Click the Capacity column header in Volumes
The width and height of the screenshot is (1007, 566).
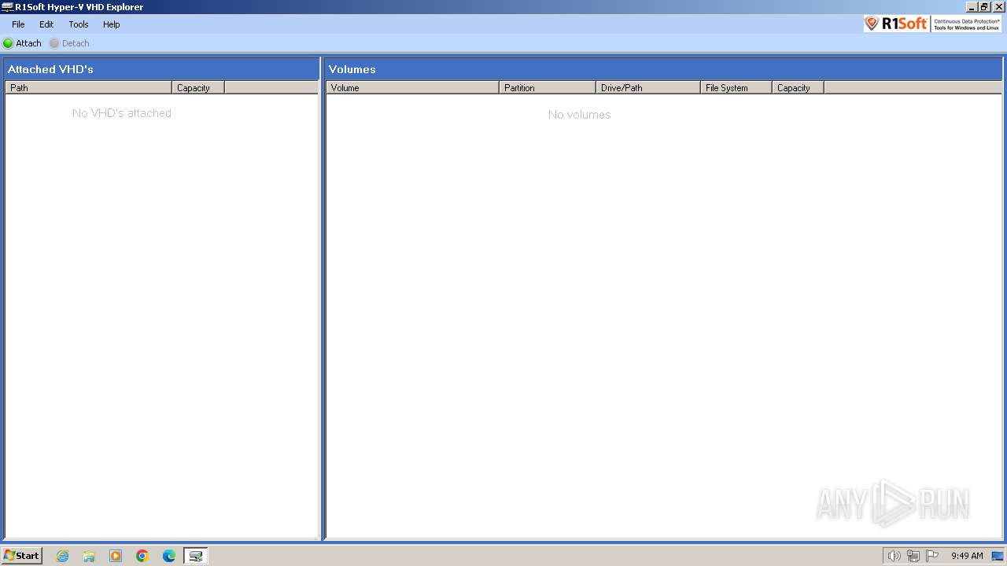click(798, 87)
